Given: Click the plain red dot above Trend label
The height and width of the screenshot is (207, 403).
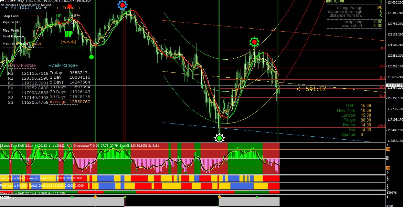Looking at the screenshot, I should (70, 6).
